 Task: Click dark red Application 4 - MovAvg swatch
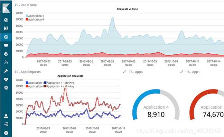45,86
